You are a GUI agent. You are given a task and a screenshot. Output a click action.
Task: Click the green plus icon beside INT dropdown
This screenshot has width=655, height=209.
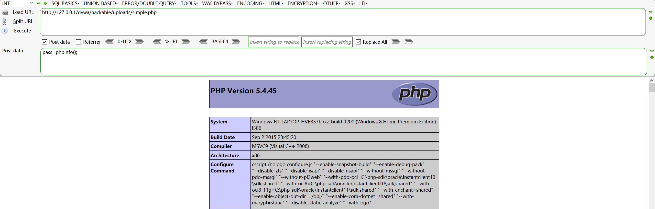coord(45,3)
